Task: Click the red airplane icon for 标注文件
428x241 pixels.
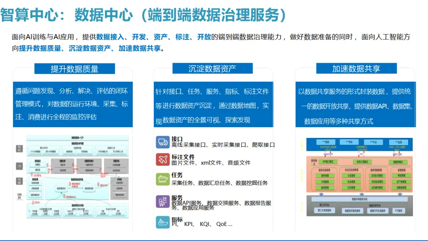Action: coord(163,159)
